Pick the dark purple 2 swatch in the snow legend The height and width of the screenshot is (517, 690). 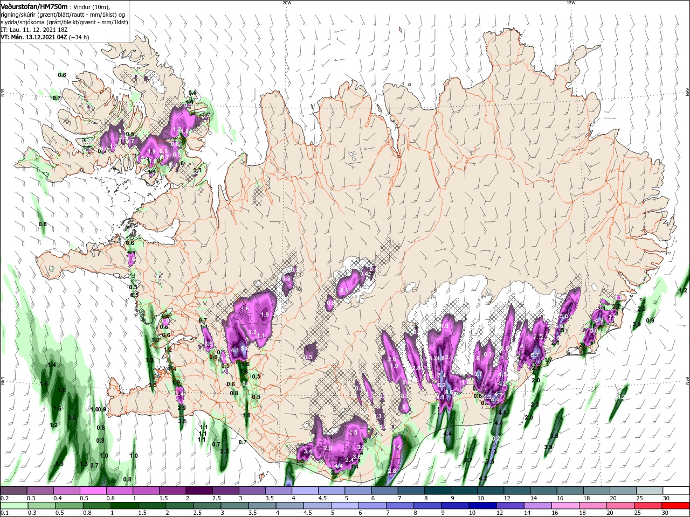198,491
